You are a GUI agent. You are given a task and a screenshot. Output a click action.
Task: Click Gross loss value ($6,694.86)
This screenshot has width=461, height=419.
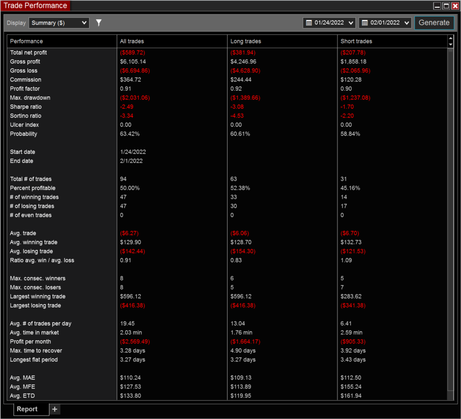[x=135, y=71]
